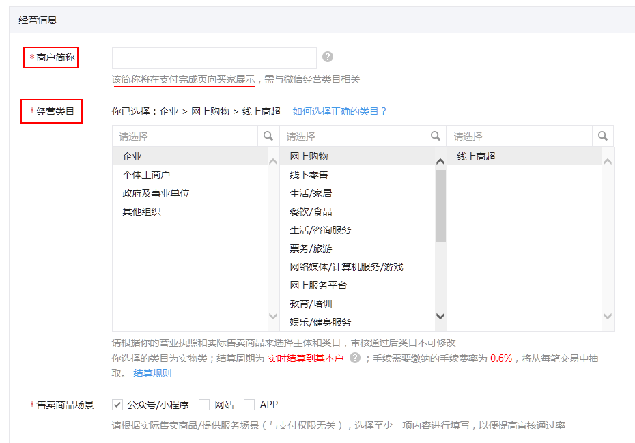
Task: Click third 请选择 category search field
Action: coord(520,136)
